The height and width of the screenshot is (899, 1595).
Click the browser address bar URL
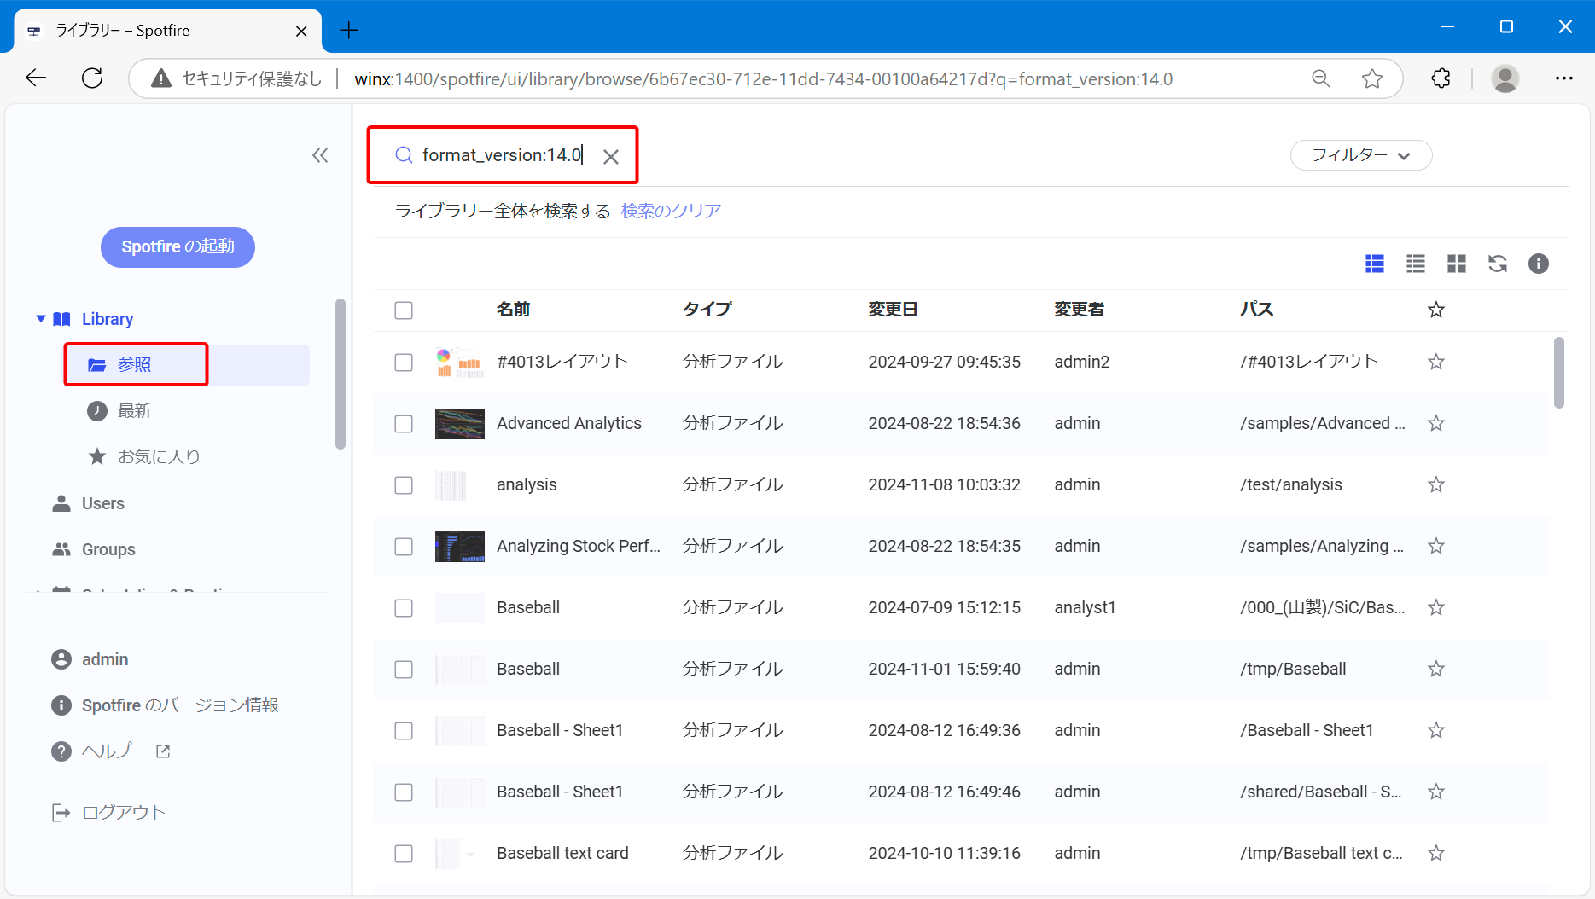click(763, 79)
